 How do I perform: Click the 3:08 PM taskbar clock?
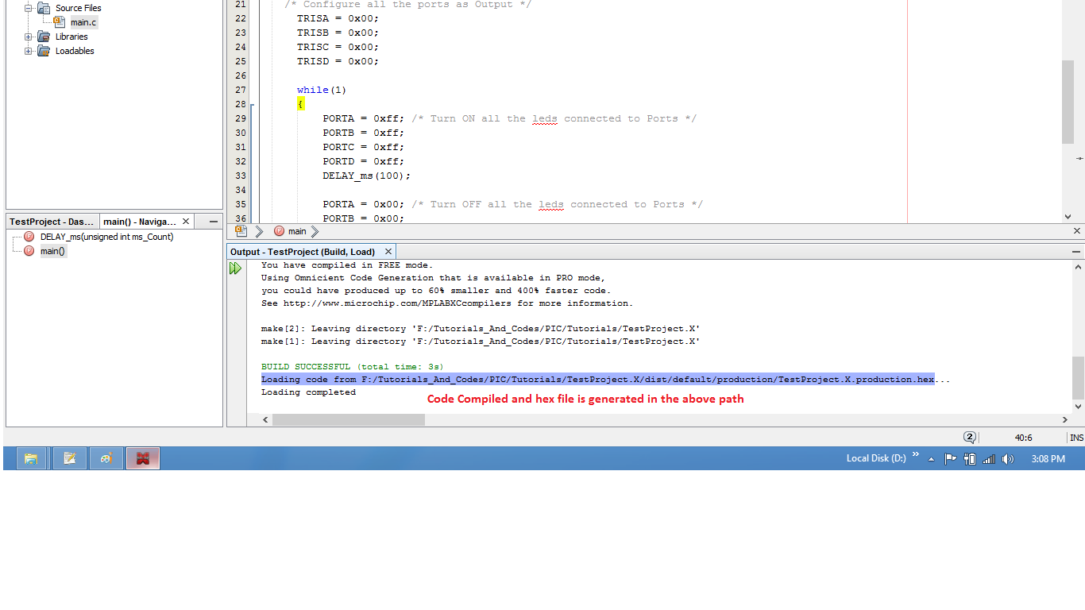tap(1048, 459)
